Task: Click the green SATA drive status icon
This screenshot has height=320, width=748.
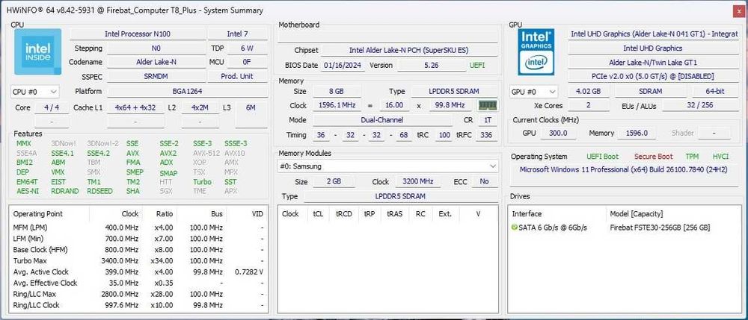Action: pyautogui.click(x=514, y=228)
